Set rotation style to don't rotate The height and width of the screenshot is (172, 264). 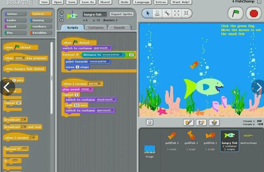click(62, 20)
